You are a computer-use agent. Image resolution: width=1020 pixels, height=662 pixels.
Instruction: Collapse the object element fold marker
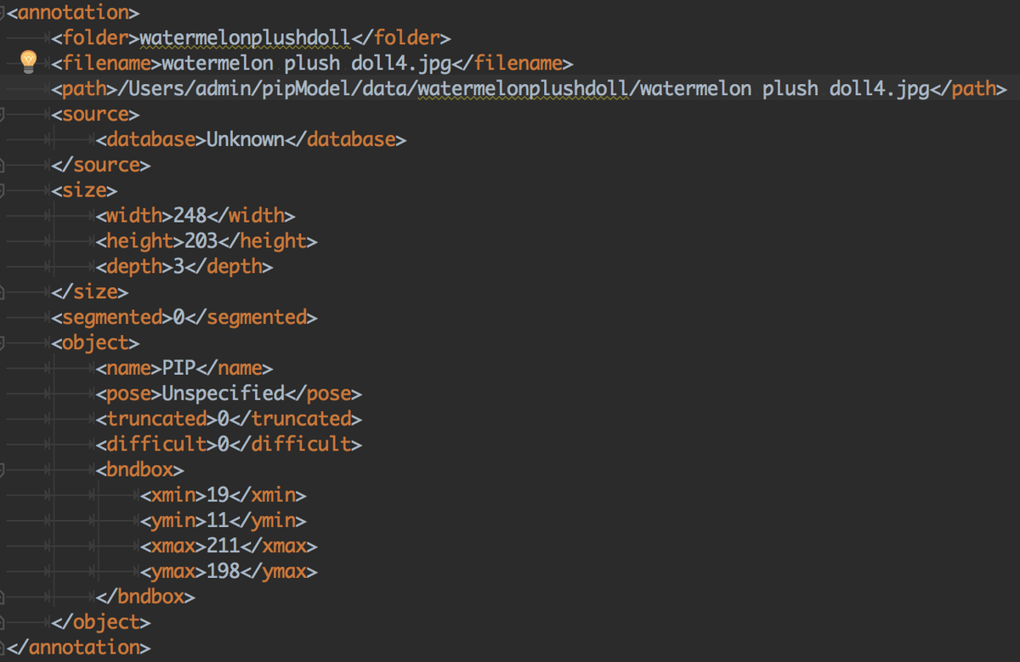click(x=3, y=342)
